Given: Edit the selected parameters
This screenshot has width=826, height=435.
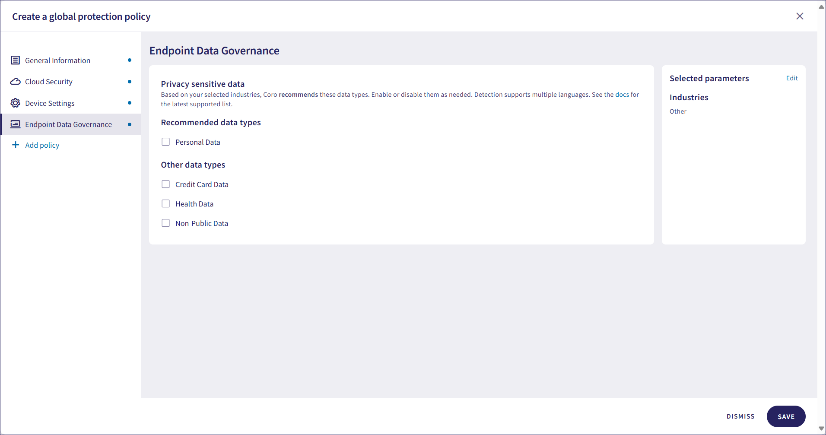Looking at the screenshot, I should 792,78.
